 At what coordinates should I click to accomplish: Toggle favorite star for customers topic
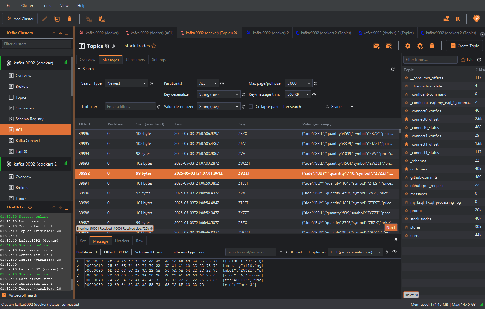[x=406, y=169]
